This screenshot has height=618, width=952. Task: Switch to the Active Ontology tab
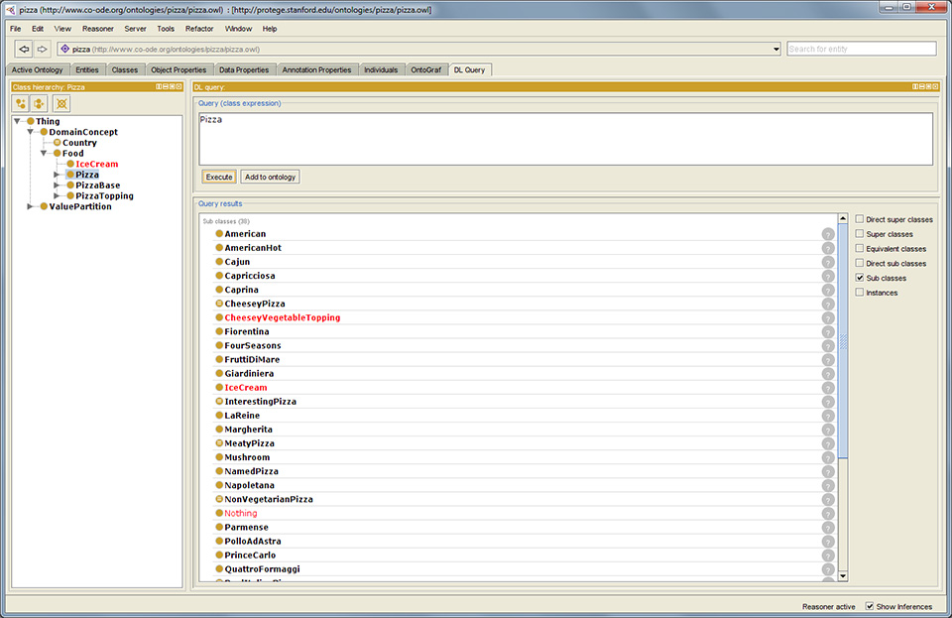(37, 69)
